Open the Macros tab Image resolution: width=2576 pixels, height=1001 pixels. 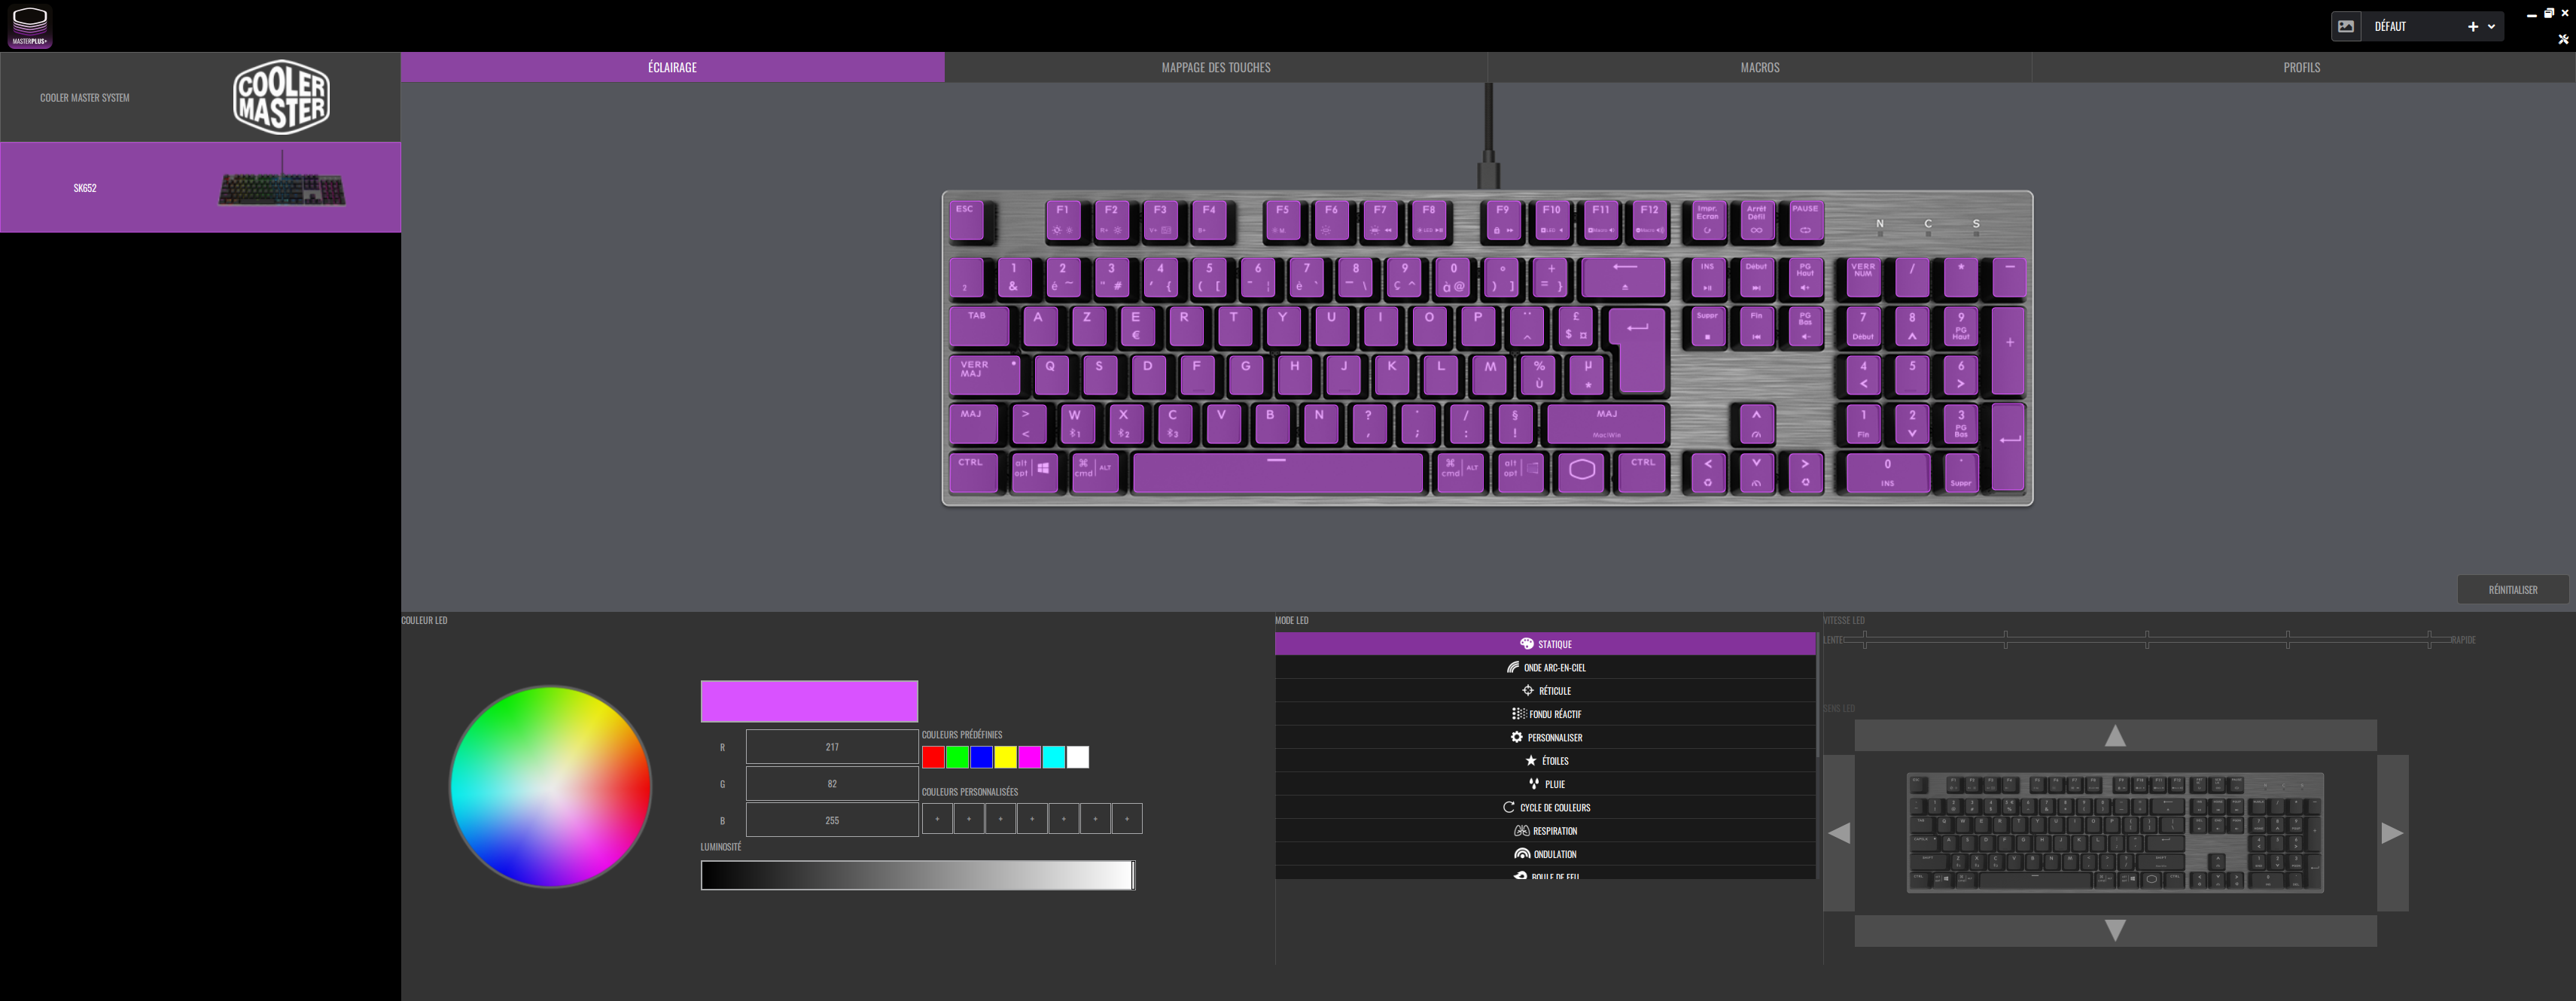point(1759,67)
